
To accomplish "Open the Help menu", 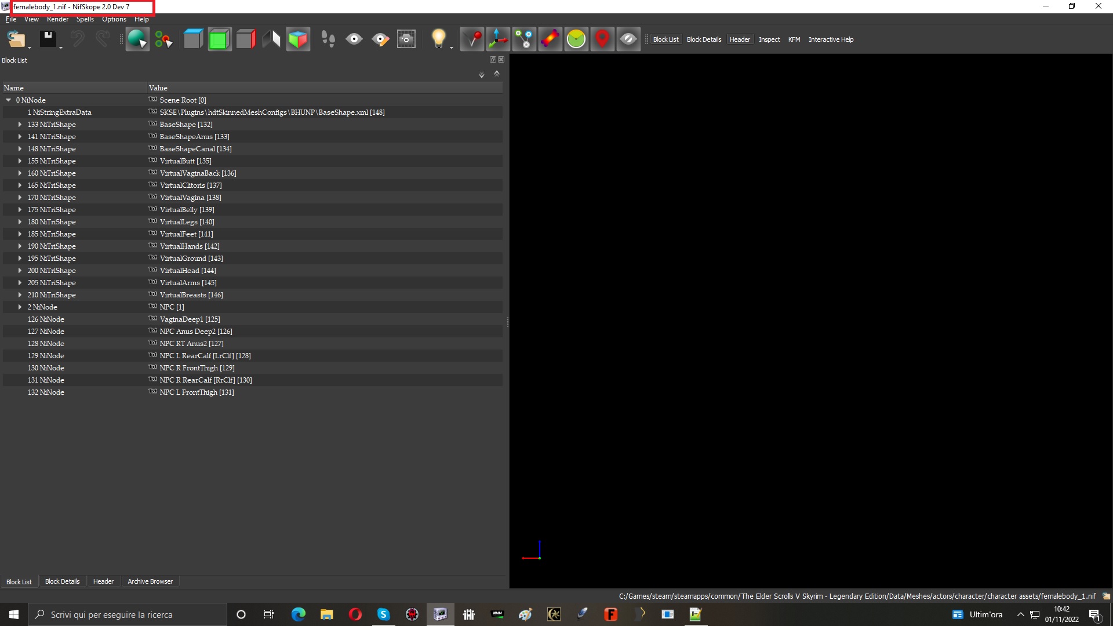I will (x=141, y=19).
